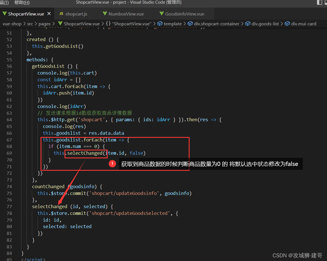This screenshot has height=261, width=327.
Task: Open src breadcrumb segment
Action: (x=30, y=24)
